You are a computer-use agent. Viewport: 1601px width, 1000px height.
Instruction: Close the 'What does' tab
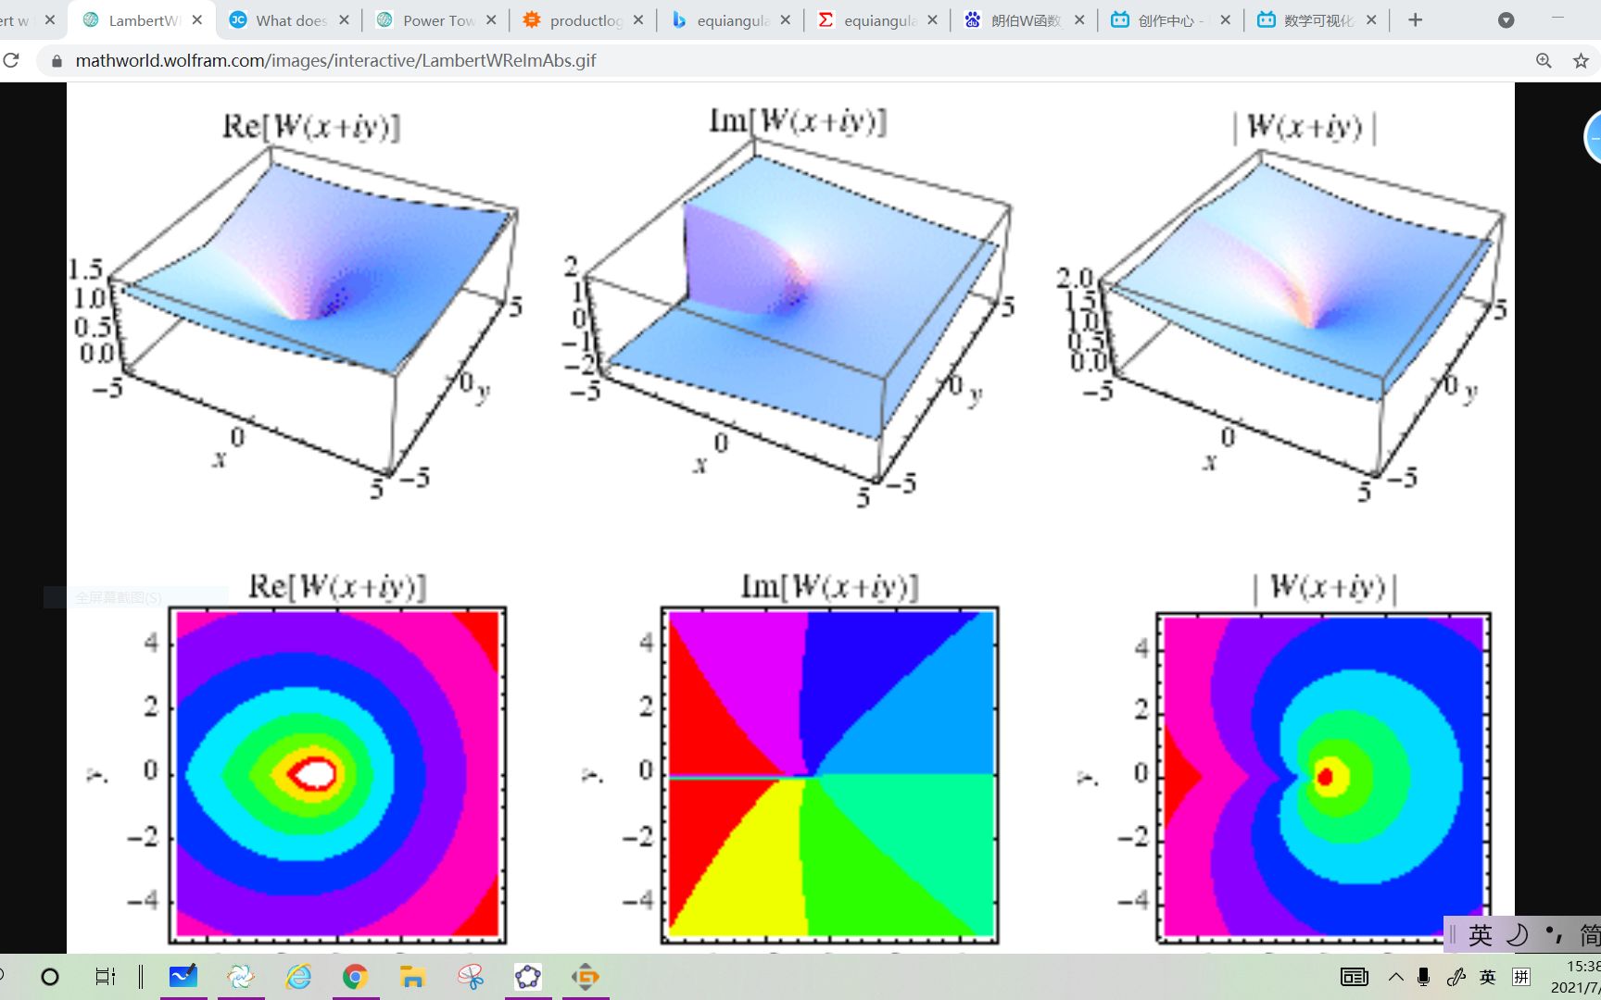pyautogui.click(x=344, y=19)
